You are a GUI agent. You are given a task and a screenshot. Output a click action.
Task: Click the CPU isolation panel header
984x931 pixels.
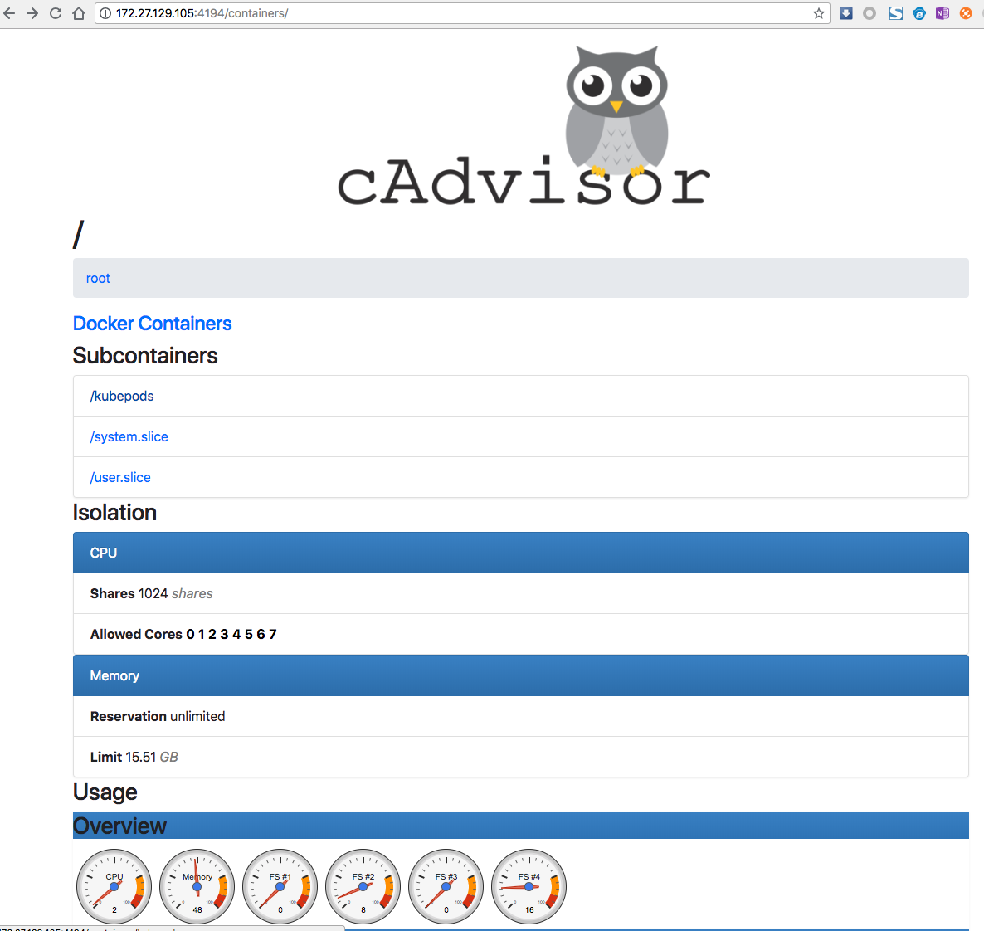[521, 553]
